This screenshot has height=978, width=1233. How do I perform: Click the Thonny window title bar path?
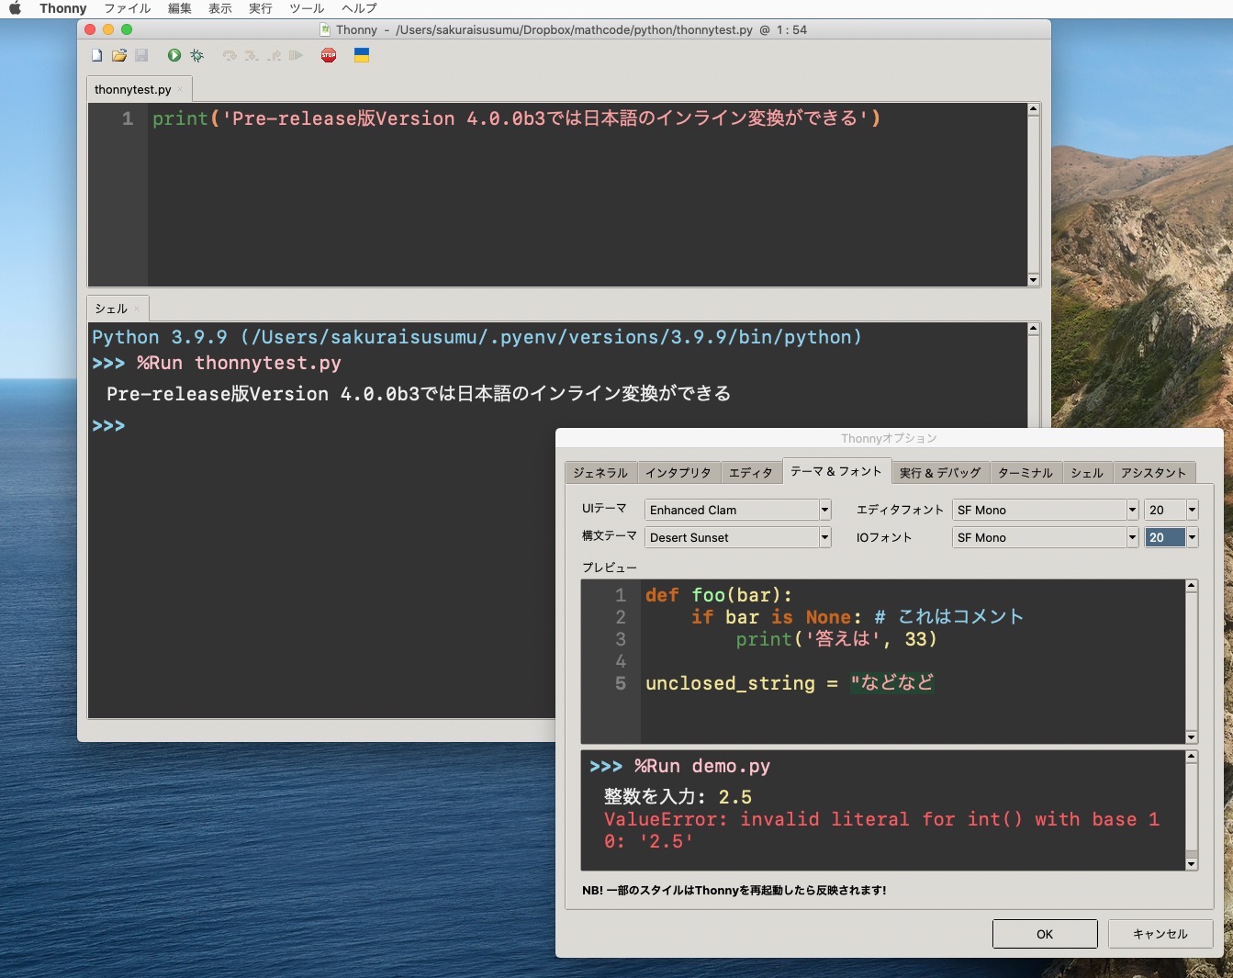(573, 29)
